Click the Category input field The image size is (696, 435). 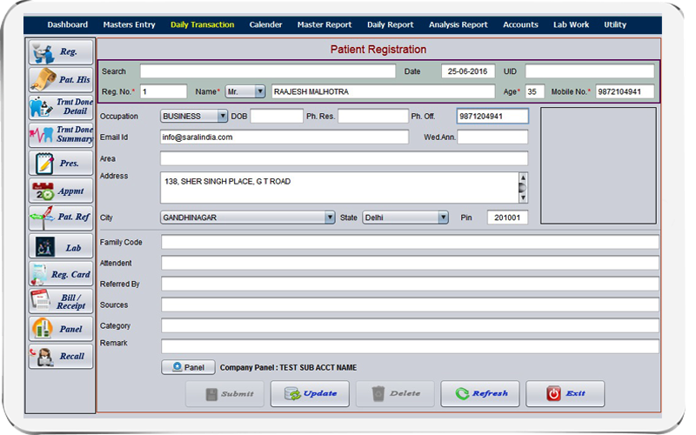coord(410,325)
